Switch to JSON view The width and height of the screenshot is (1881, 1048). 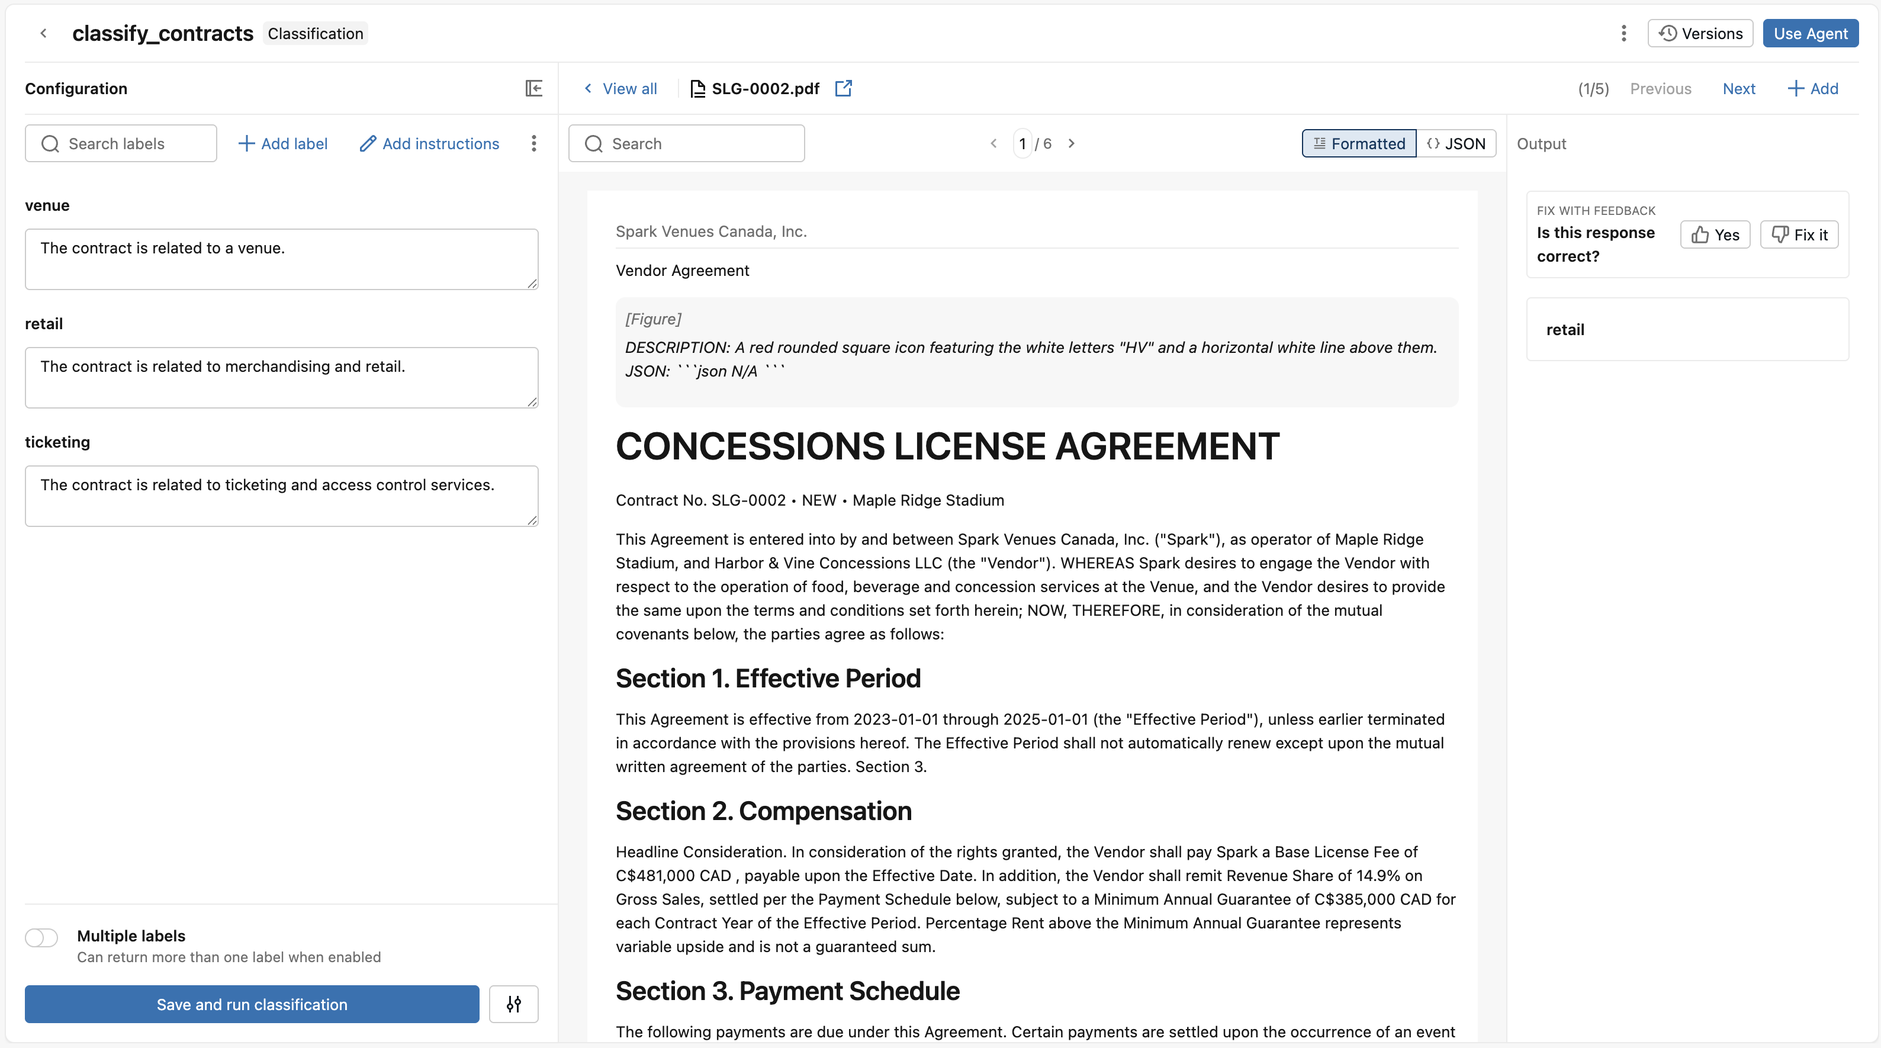[x=1456, y=143]
